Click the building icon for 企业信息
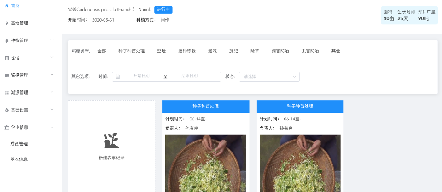442x192 pixels. 7,127
